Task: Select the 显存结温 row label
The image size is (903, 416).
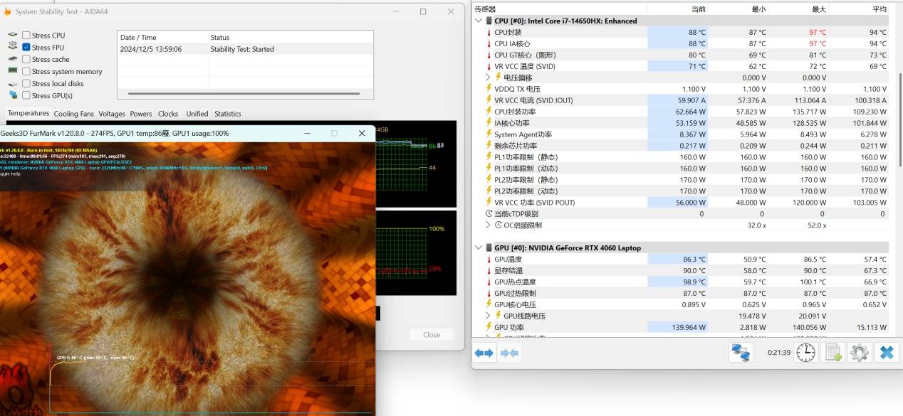Action: pyautogui.click(x=508, y=270)
